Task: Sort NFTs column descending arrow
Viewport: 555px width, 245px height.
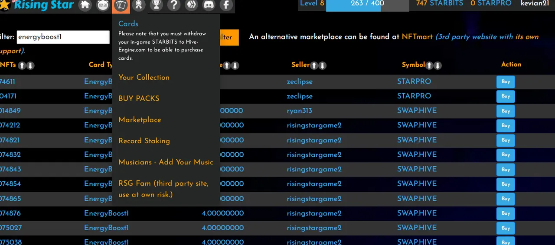Action: [30, 65]
